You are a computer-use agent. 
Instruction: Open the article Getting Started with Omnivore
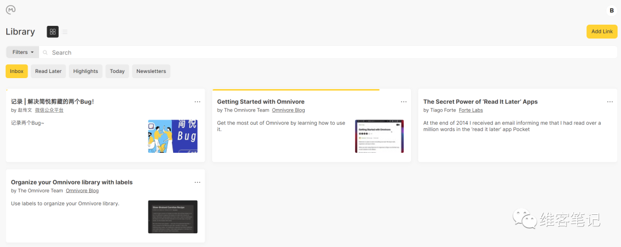(260, 102)
